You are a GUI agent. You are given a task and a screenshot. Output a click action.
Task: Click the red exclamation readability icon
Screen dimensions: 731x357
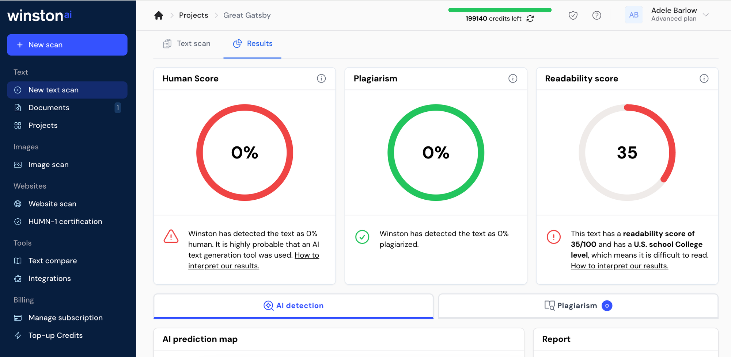coord(554,237)
